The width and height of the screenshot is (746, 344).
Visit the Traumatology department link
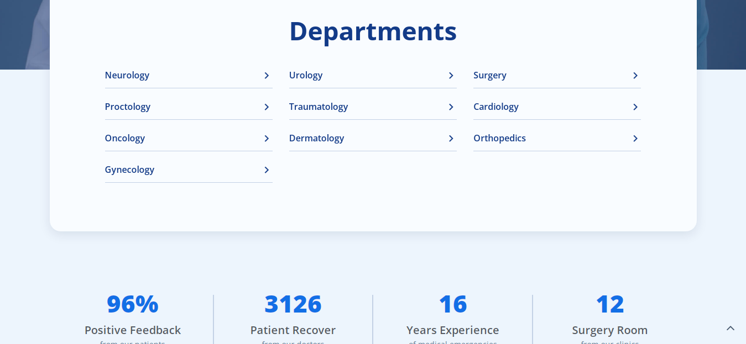tap(319, 107)
